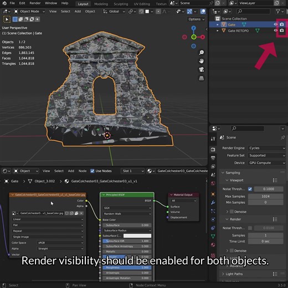Click the Z axis navigation gizmo
This screenshot has height=288, width=288.
click(193, 28)
